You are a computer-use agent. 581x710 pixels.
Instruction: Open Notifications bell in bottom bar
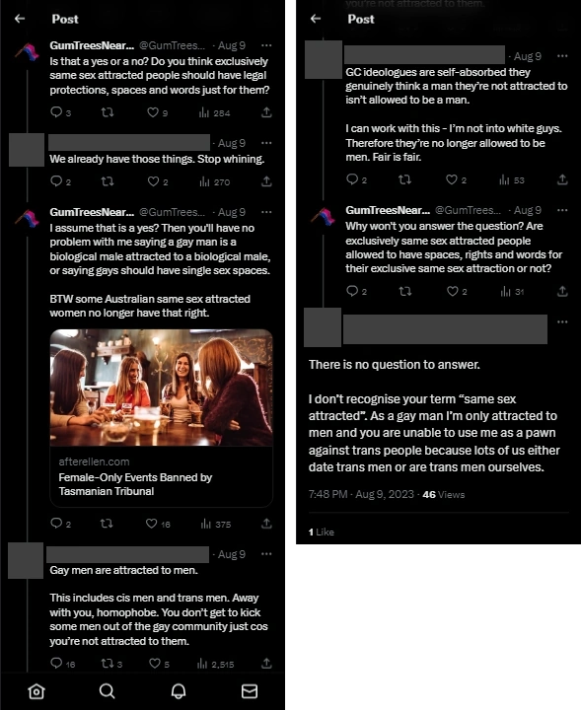click(x=179, y=691)
